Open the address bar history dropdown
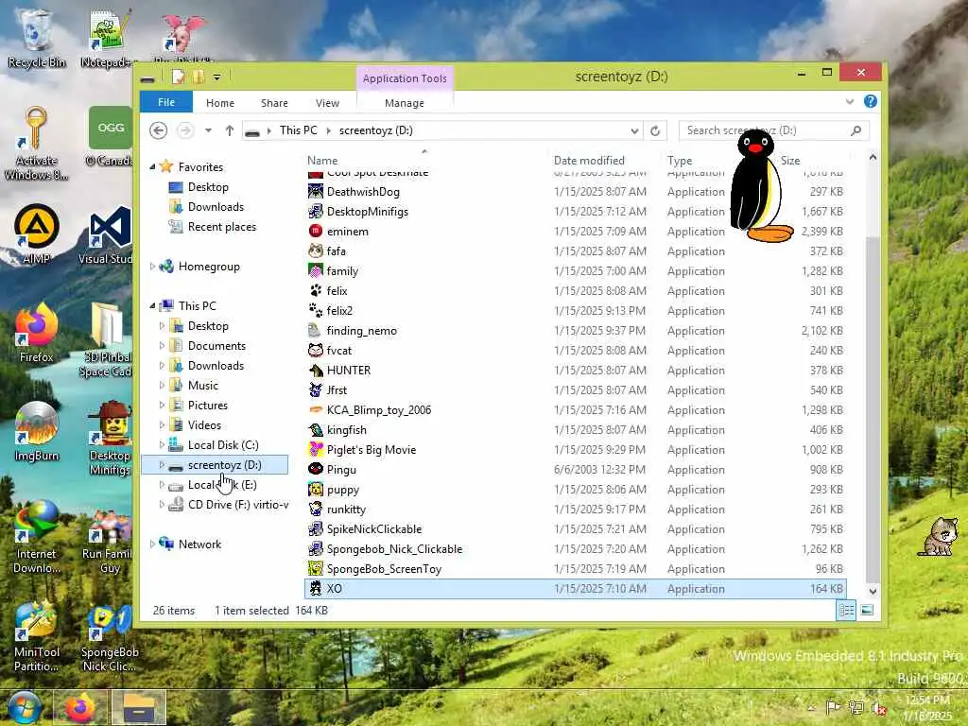Image resolution: width=968 pixels, height=726 pixels. coord(634,130)
